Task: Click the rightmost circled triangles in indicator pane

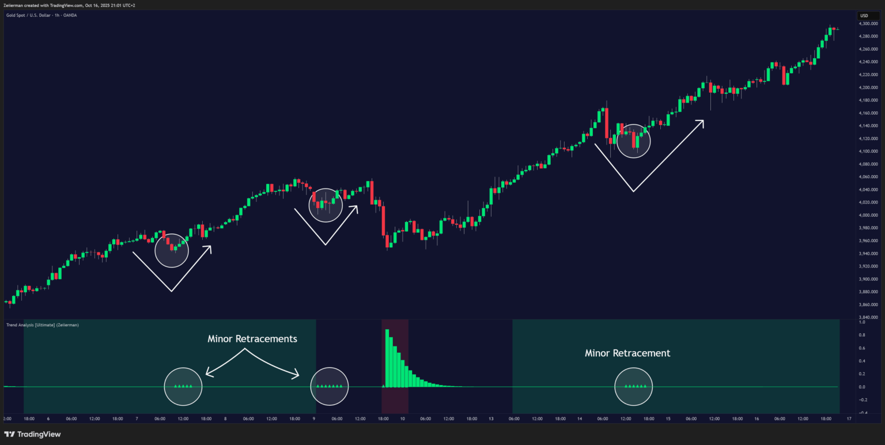Action: pyautogui.click(x=634, y=386)
